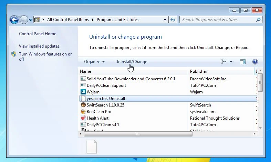Click DailyPcClean Support program icon

[x=83, y=85]
